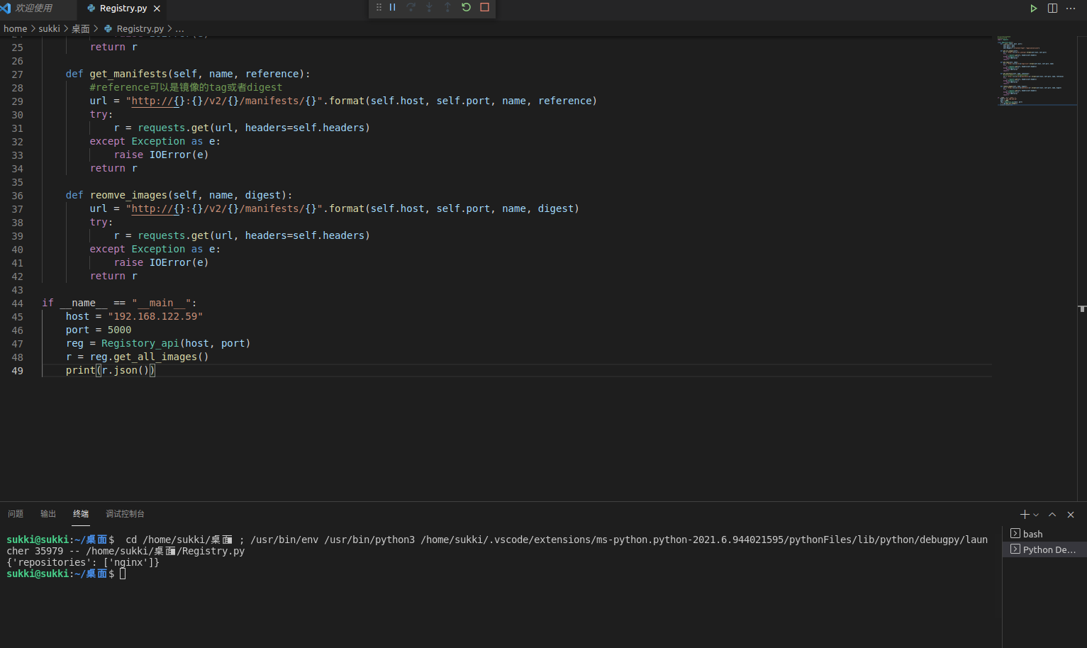This screenshot has height=648, width=1087.
Task: Click the port value 5000 on line 46
Action: pyautogui.click(x=119, y=330)
